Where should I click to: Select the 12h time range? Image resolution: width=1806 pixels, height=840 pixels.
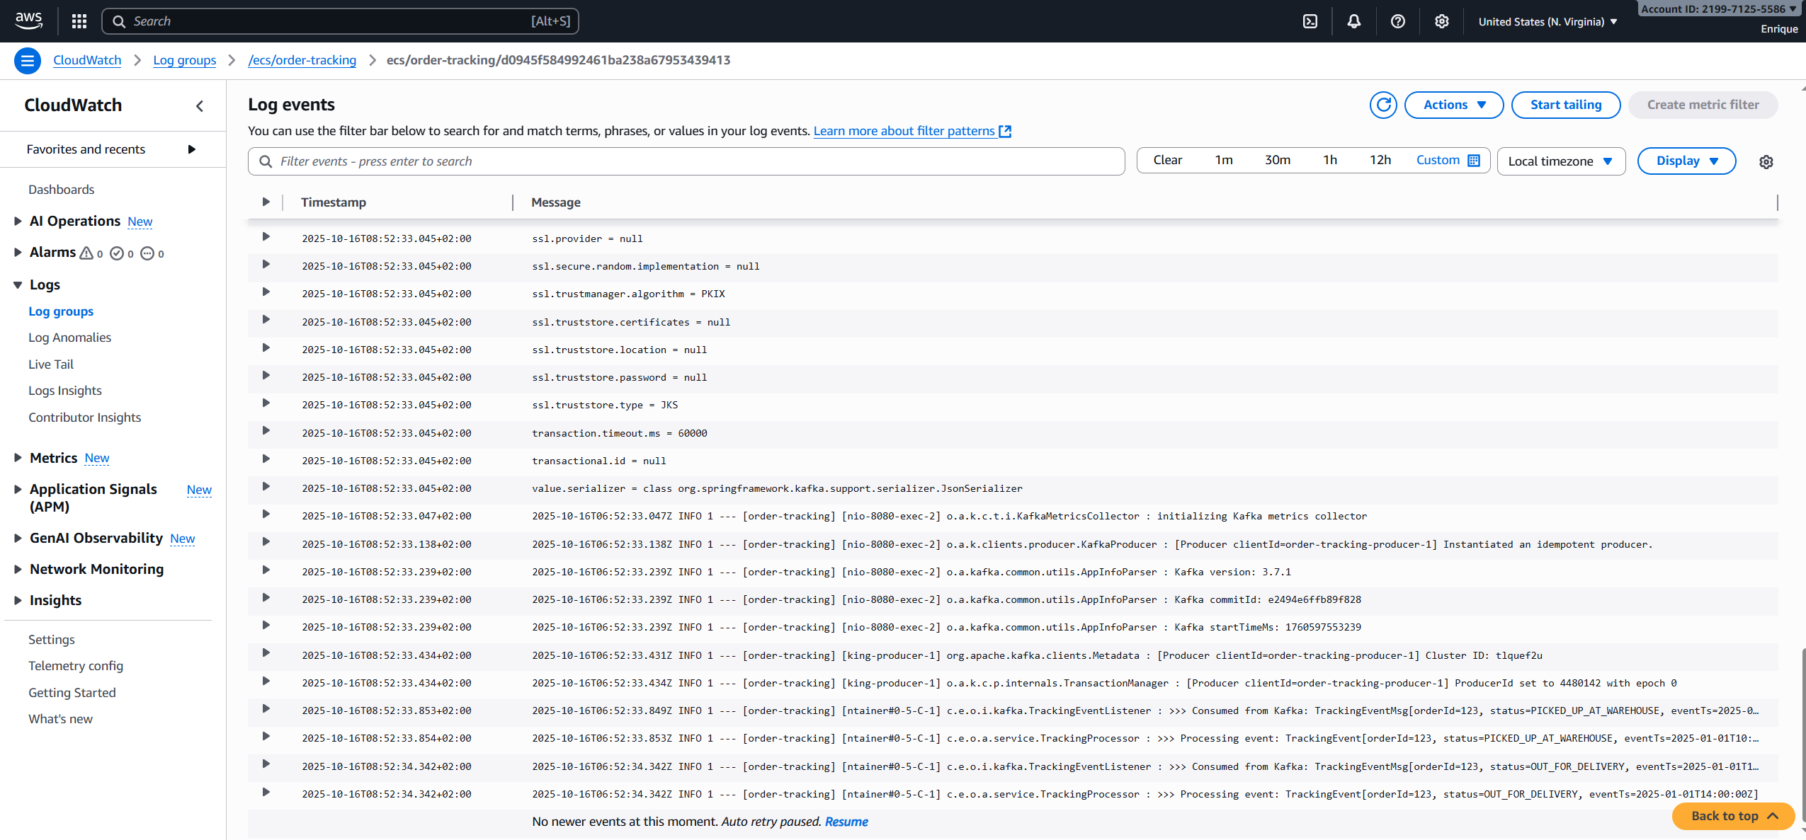(1380, 160)
